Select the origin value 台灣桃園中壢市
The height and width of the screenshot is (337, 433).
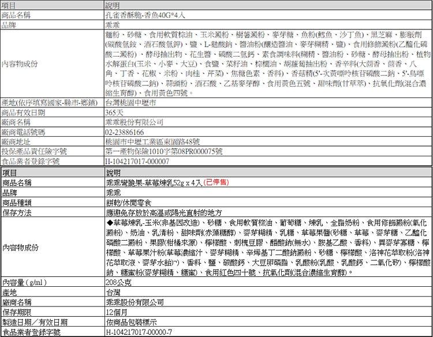(130, 103)
